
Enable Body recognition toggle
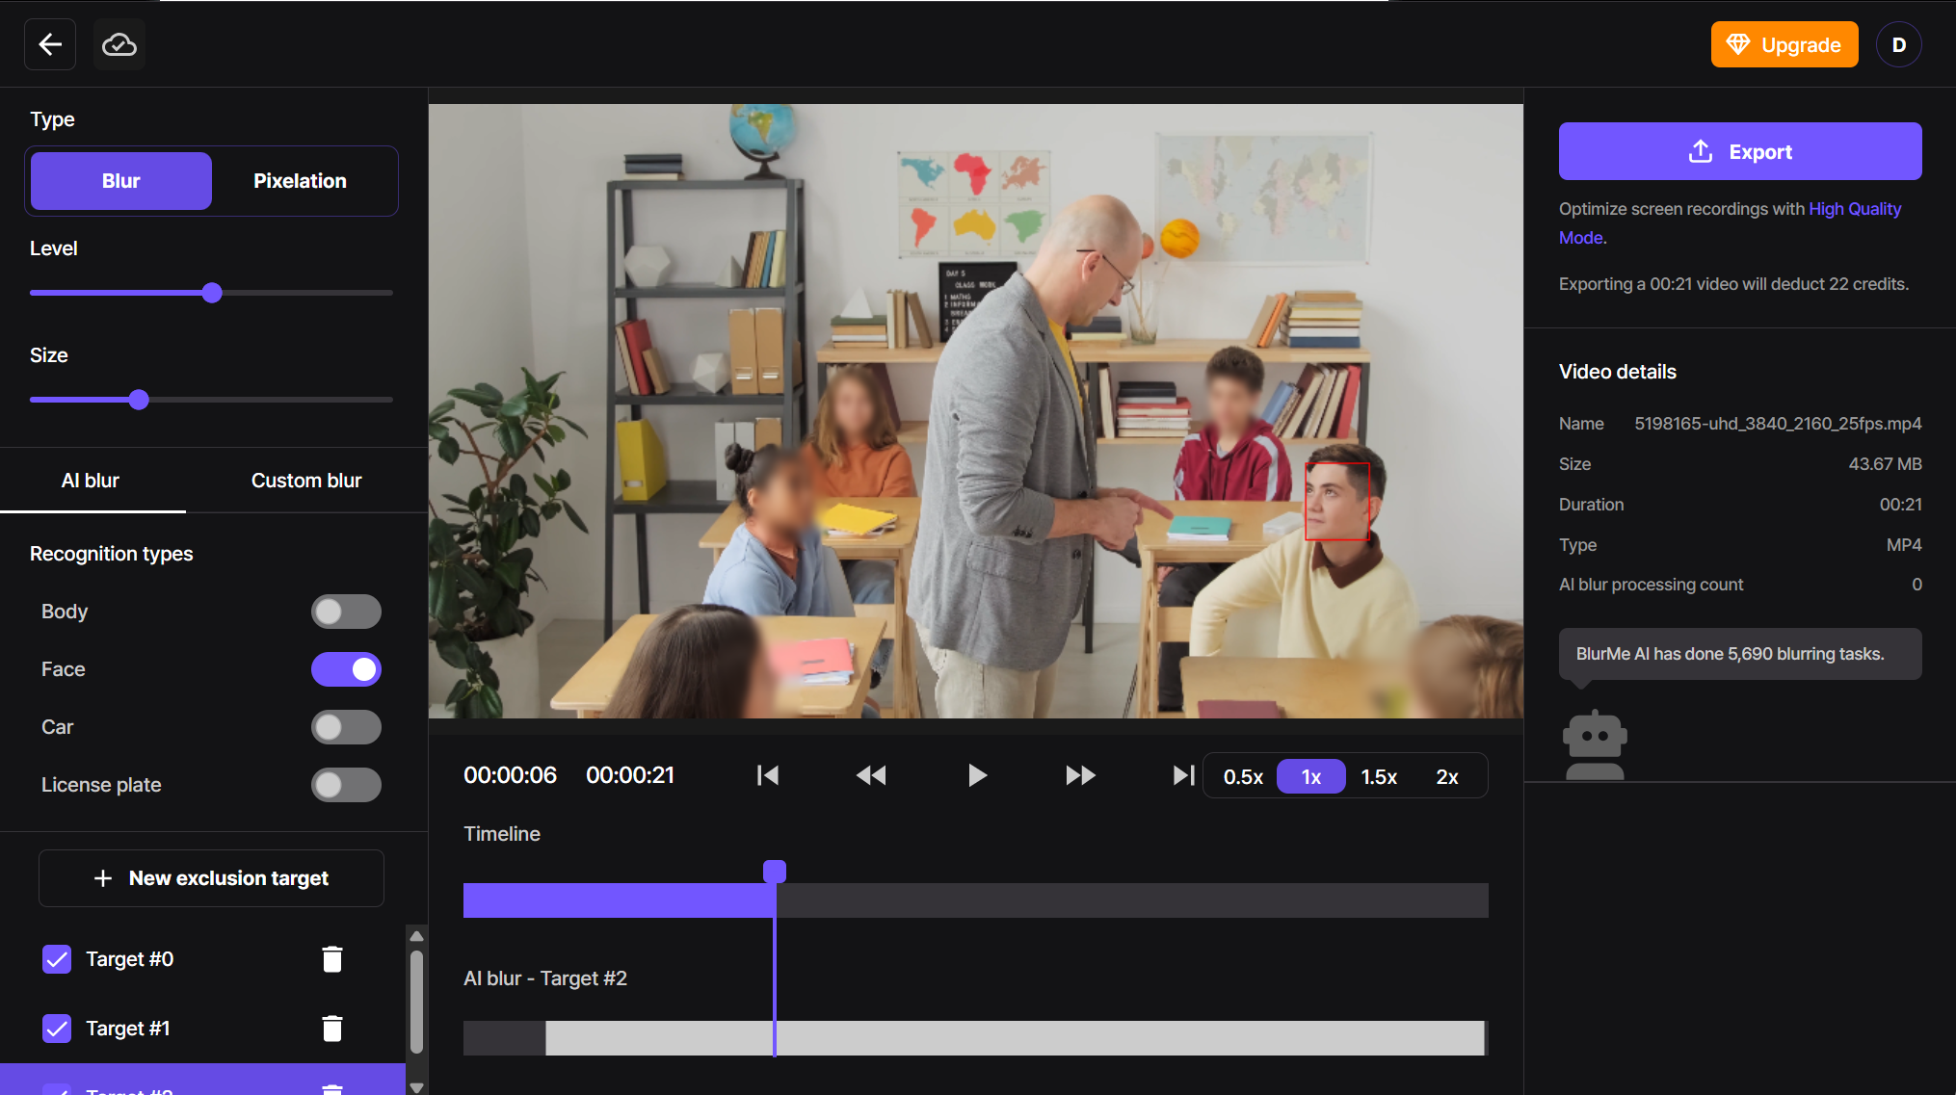point(346,612)
